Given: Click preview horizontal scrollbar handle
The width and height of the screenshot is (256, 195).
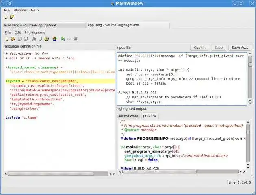Looking at the screenshot, I should [x=160, y=172].
